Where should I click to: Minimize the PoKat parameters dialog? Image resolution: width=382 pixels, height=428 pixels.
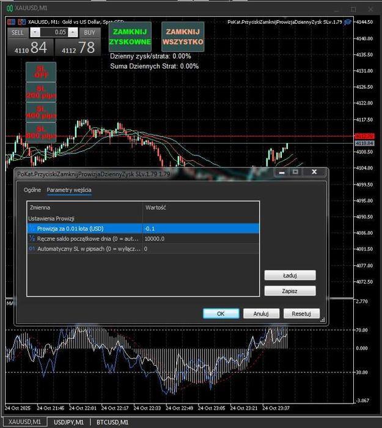tap(282, 172)
